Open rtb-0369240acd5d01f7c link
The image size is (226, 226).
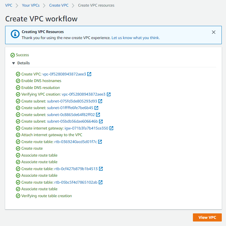tap(76, 142)
